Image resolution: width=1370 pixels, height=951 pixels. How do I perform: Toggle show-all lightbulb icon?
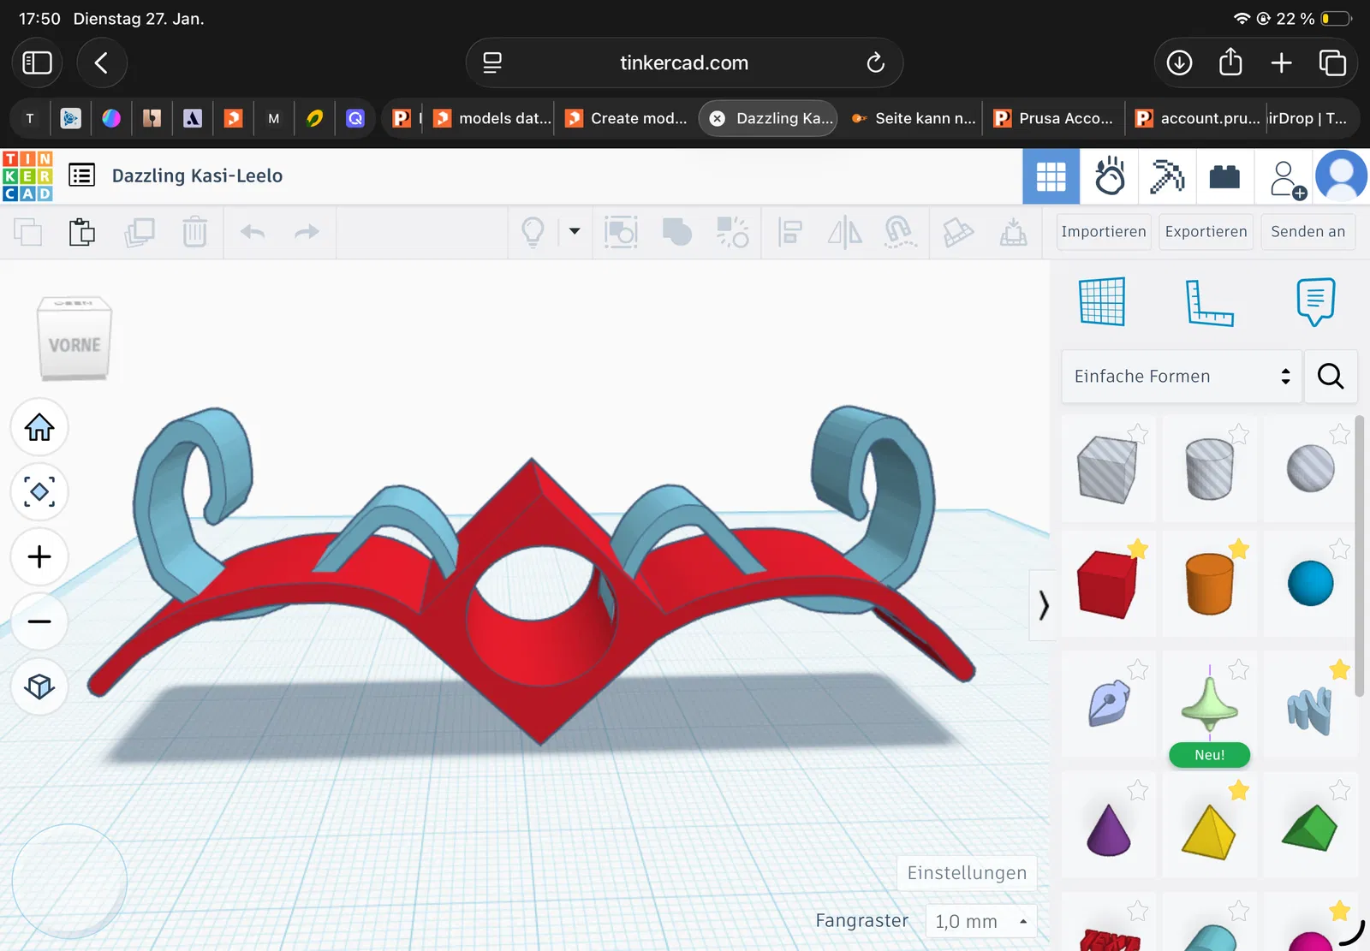tap(533, 232)
